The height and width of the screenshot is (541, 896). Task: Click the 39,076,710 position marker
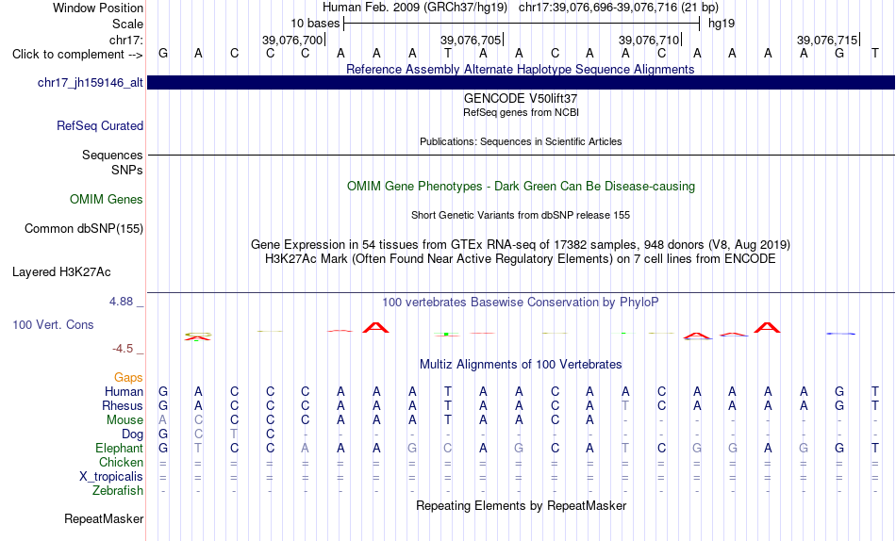(649, 40)
